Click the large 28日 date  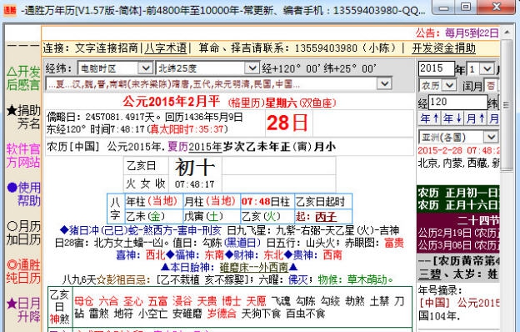click(287, 123)
